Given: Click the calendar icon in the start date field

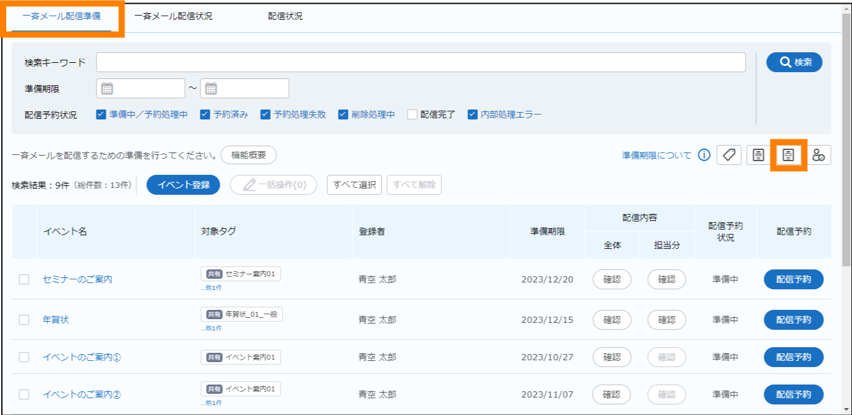Looking at the screenshot, I should coord(107,88).
